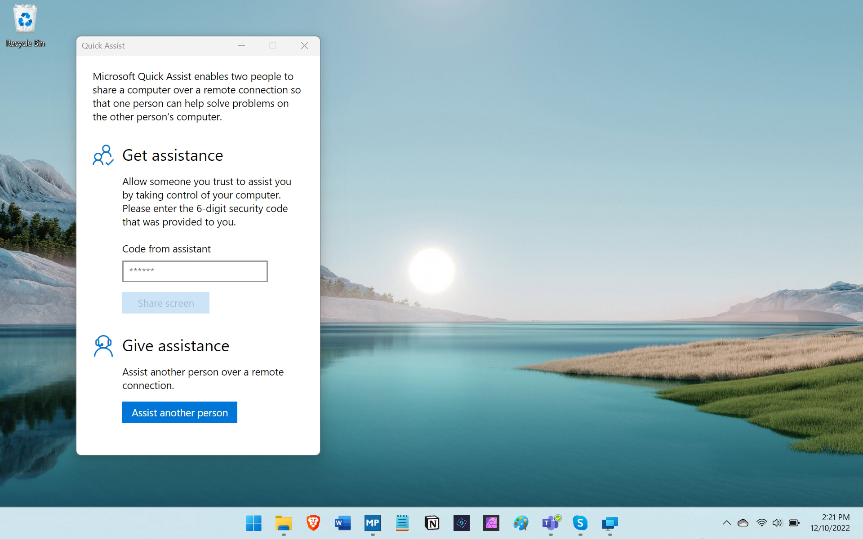Open Microsoft Word from the taskbar
The height and width of the screenshot is (539, 863).
click(343, 523)
